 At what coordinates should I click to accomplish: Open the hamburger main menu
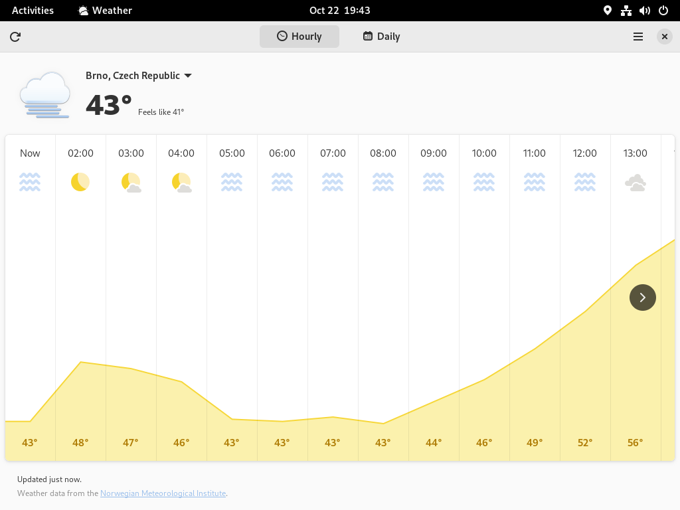pos(638,37)
